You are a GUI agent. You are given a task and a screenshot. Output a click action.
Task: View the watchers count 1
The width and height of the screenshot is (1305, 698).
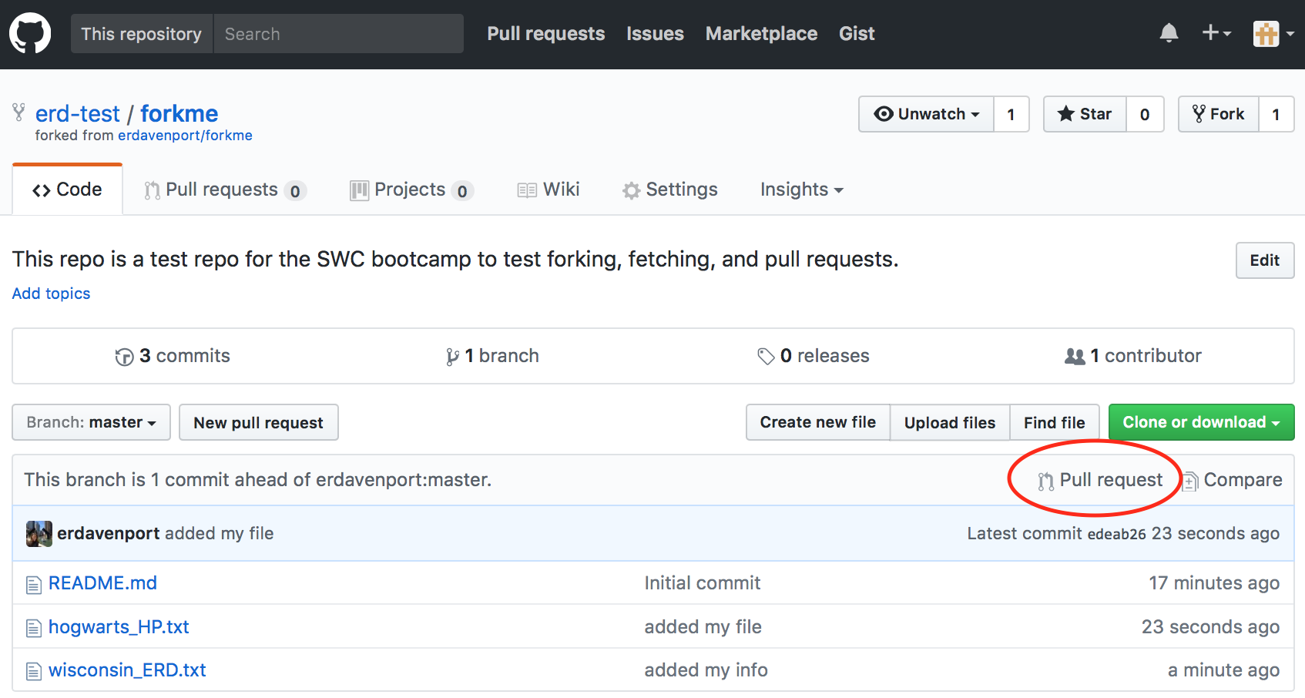tap(1011, 114)
